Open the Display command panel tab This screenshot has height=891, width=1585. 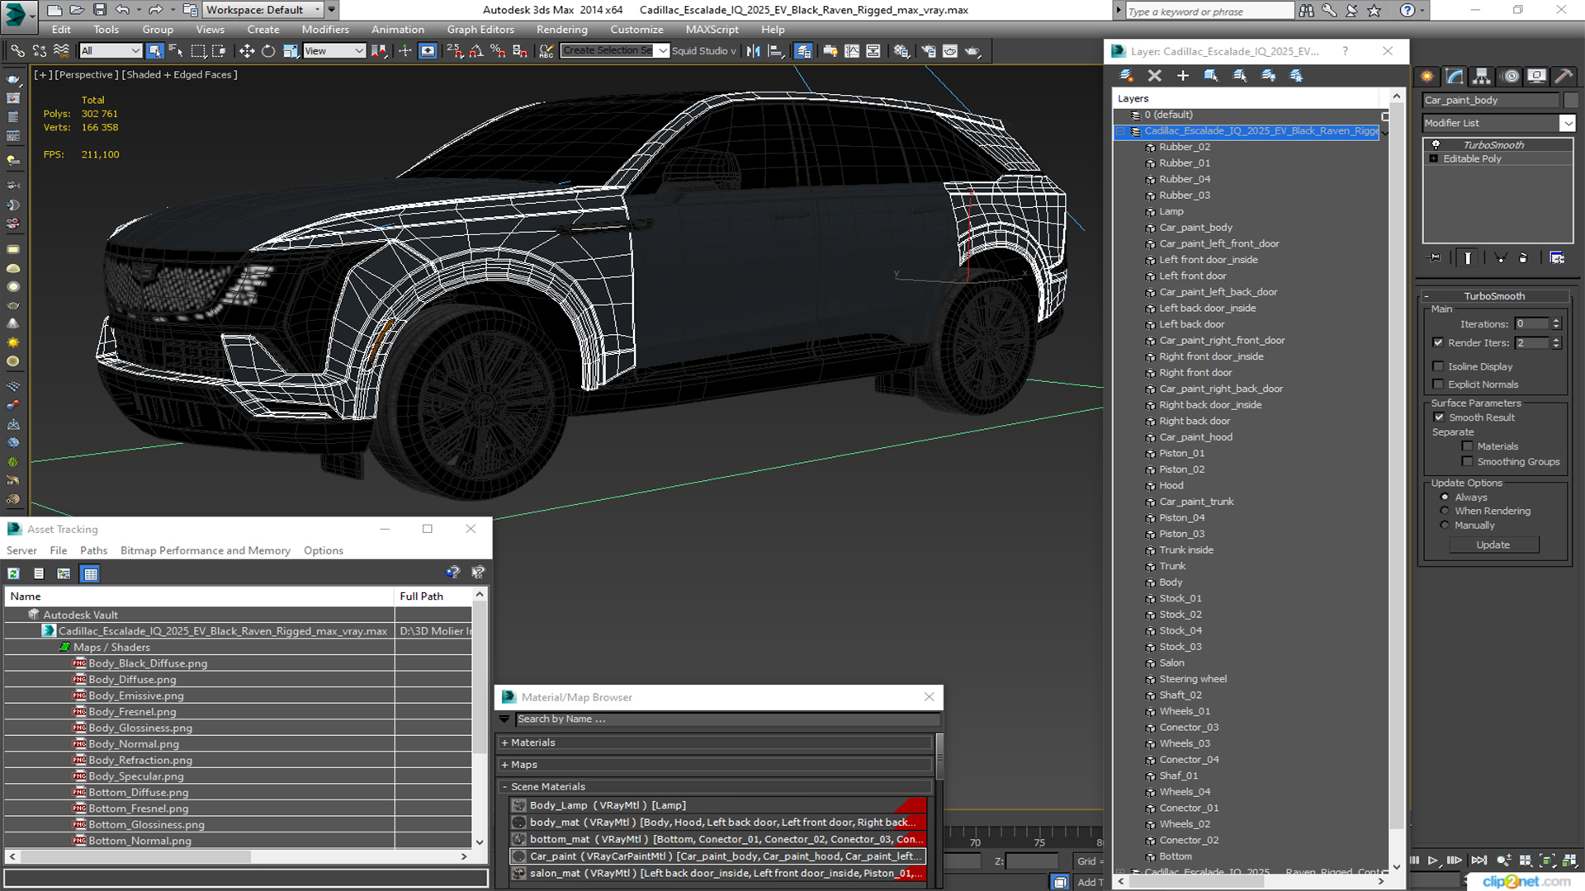(1536, 76)
